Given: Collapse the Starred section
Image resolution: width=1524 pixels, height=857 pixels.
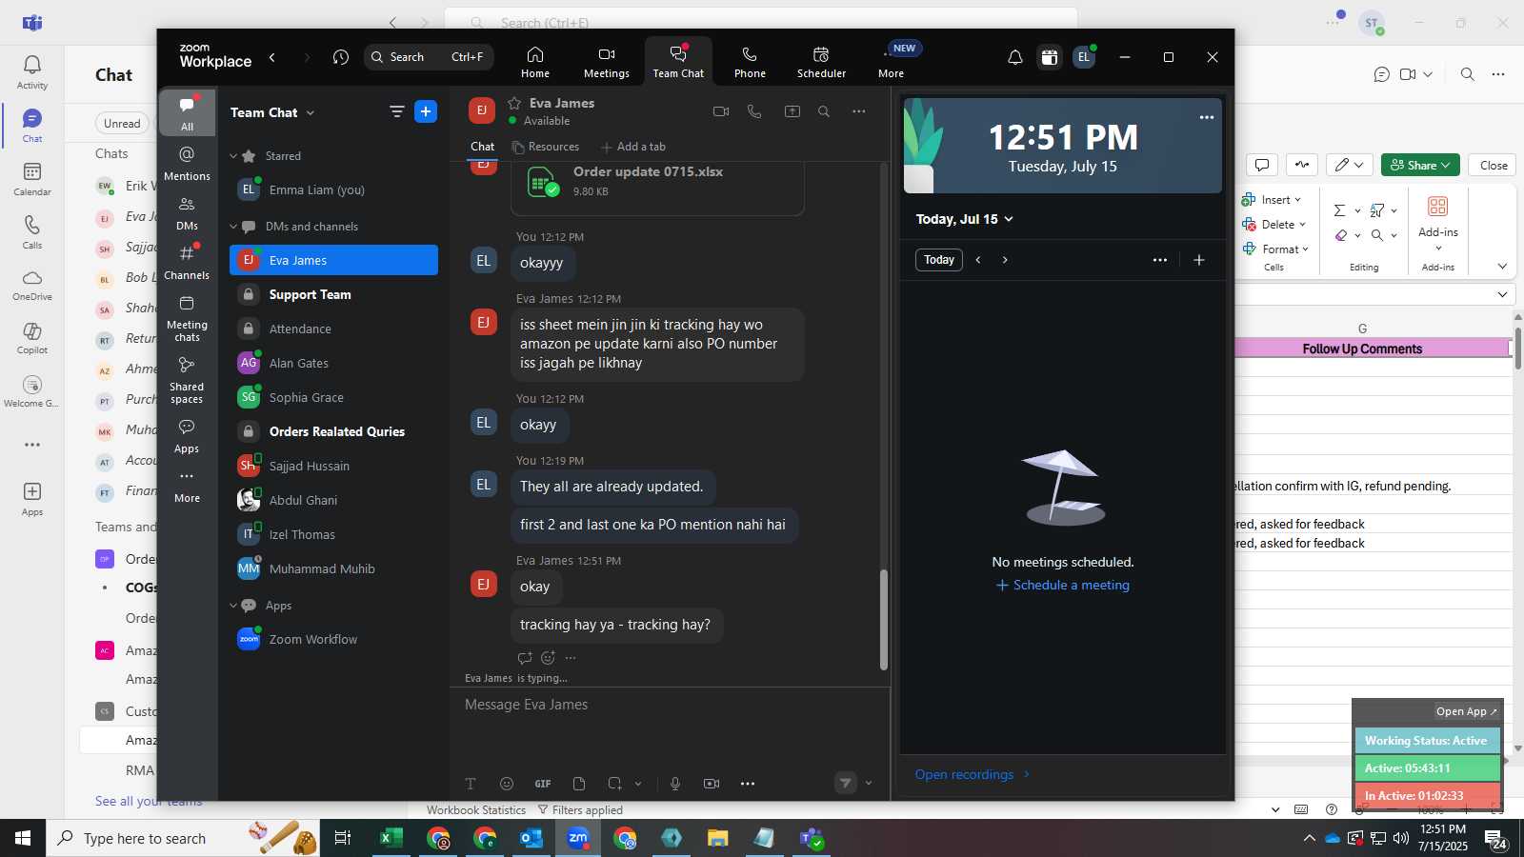Looking at the screenshot, I should [233, 156].
